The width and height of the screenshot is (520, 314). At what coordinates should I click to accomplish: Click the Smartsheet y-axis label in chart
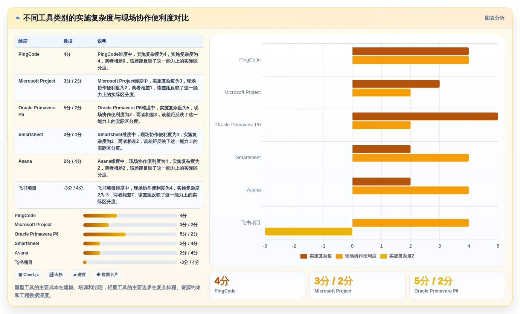(248, 158)
